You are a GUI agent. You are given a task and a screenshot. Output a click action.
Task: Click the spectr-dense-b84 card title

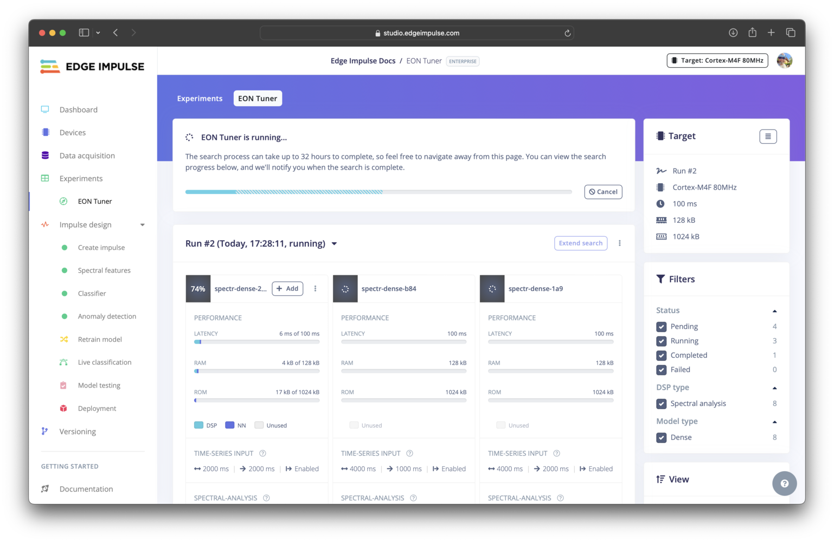389,289
